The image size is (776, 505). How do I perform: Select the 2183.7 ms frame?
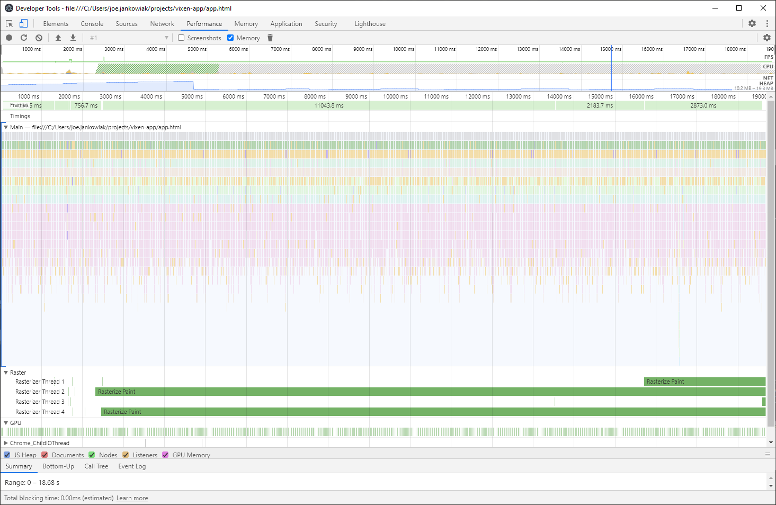click(x=600, y=105)
